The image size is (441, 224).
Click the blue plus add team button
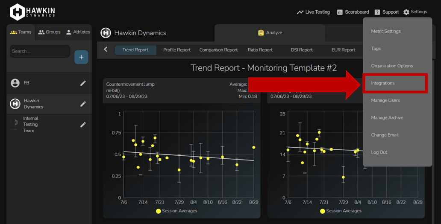tap(81, 57)
